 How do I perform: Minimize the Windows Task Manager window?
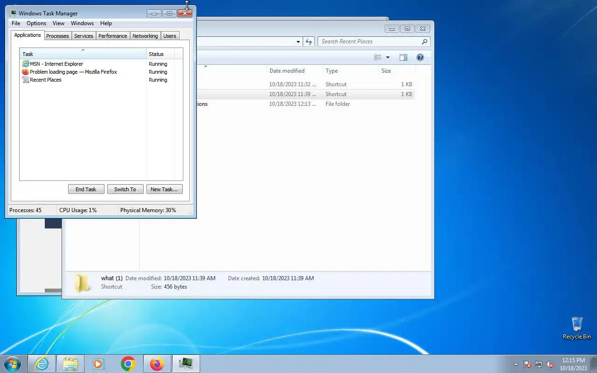pos(154,13)
